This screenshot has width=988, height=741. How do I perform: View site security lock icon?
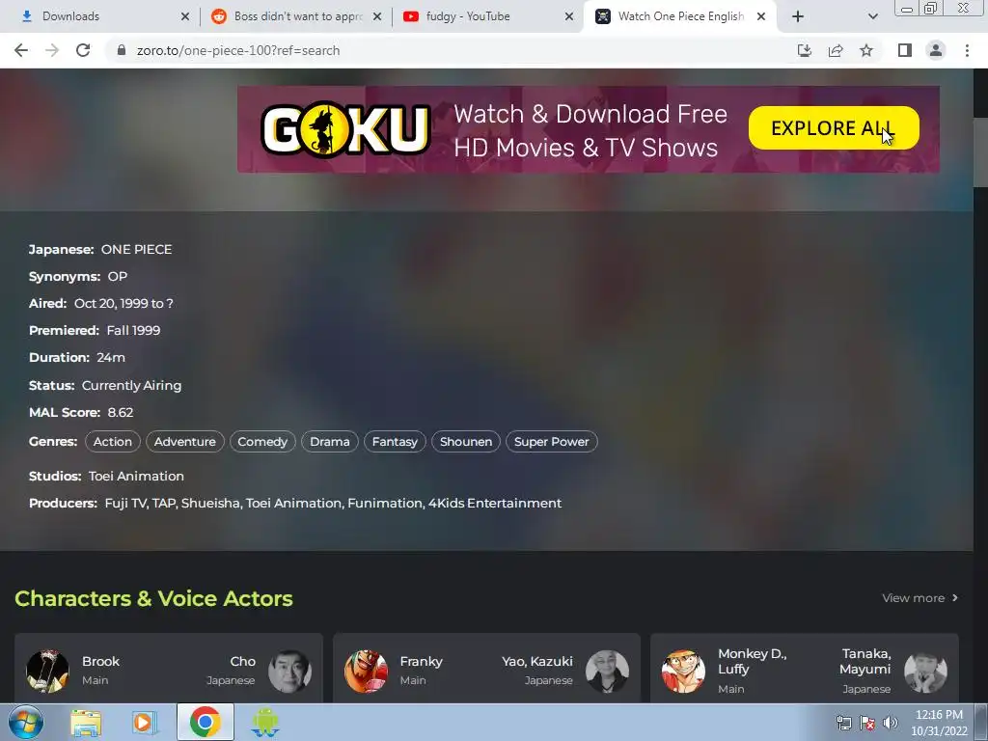pyautogui.click(x=122, y=50)
